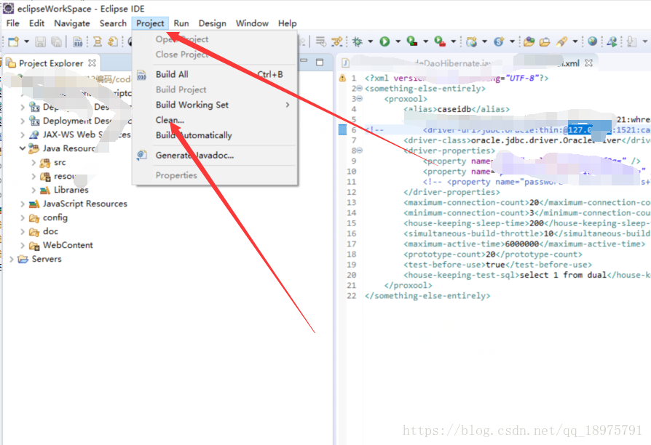Image resolution: width=651 pixels, height=445 pixels.
Task: Open the Help menu
Action: point(288,23)
